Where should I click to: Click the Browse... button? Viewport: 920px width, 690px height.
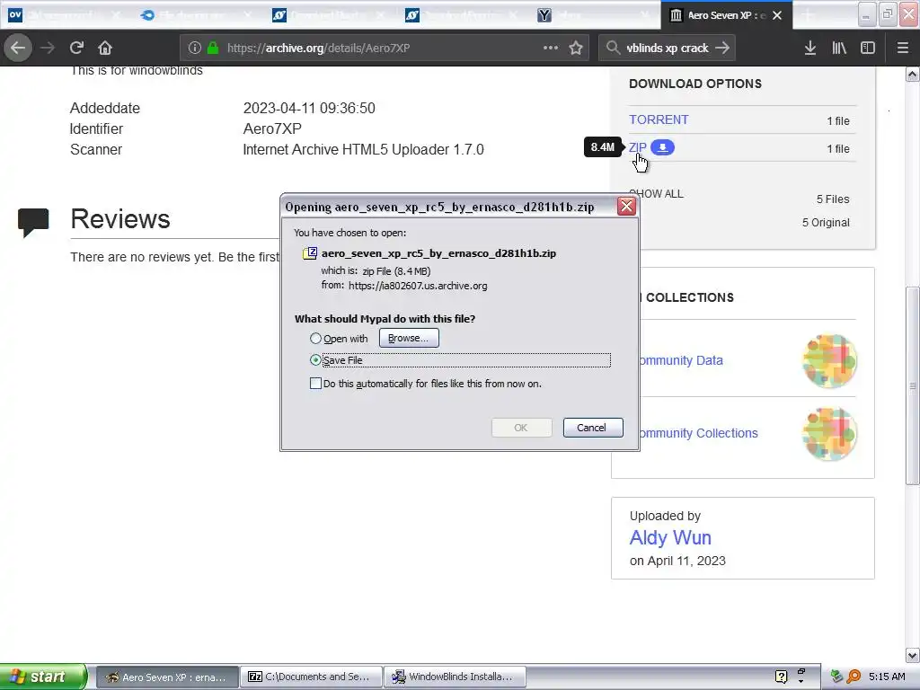click(409, 338)
